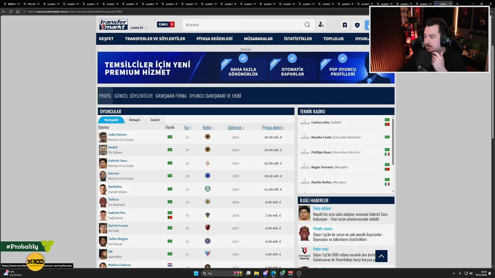The image size is (495, 278).
Task: Open the .com.tr domain dropdown
Action: pos(138,28)
